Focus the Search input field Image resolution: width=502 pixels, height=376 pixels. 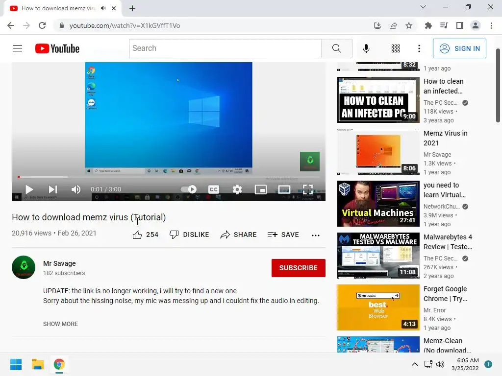tap(226, 48)
